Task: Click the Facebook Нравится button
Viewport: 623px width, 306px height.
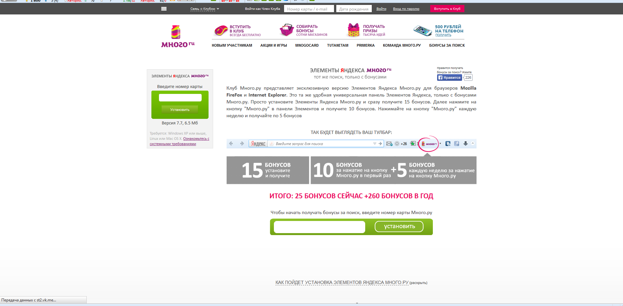Action: [449, 77]
